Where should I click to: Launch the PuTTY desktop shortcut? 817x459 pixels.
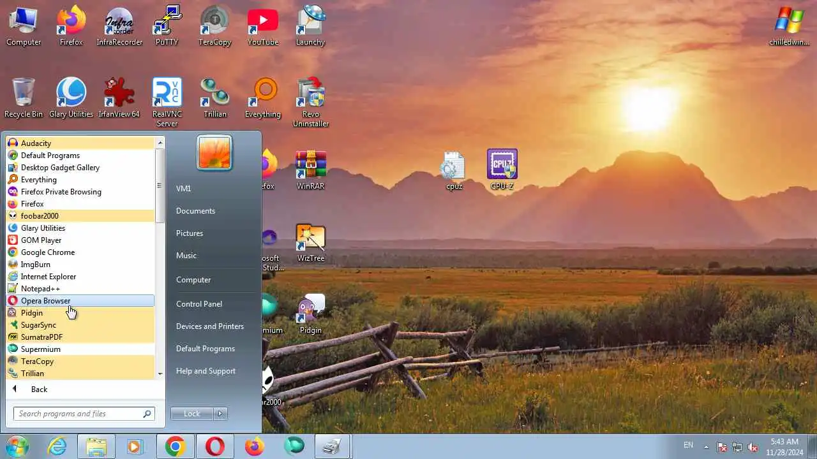pyautogui.click(x=167, y=27)
